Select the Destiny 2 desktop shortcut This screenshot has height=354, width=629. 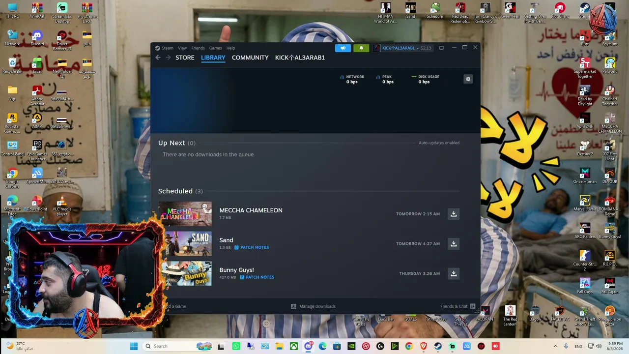pos(585,148)
